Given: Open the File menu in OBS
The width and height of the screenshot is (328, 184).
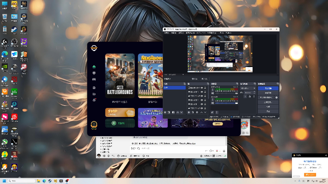Looking at the screenshot, I should point(166,33).
